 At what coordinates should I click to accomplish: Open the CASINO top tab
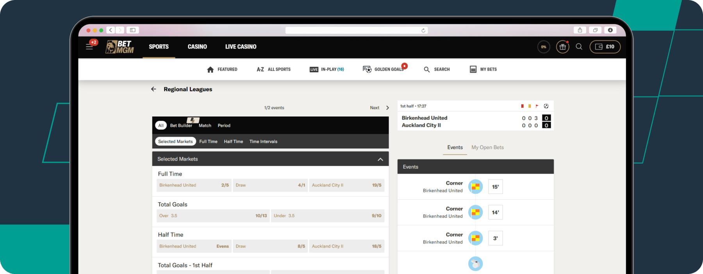click(197, 47)
